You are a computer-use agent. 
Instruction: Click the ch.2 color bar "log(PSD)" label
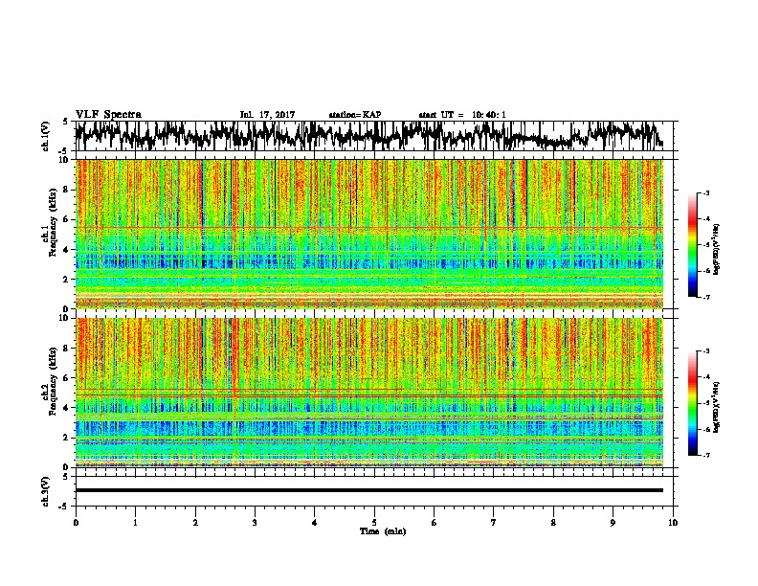[717, 407]
